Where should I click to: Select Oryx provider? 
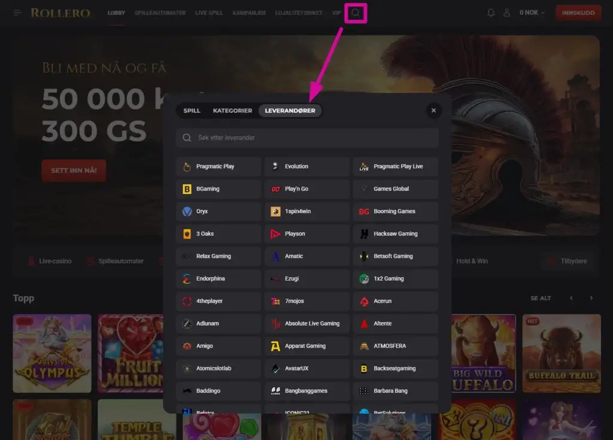click(219, 211)
